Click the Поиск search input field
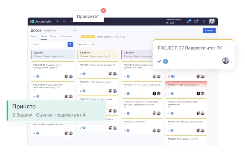This screenshot has width=245, height=160. click(48, 44)
